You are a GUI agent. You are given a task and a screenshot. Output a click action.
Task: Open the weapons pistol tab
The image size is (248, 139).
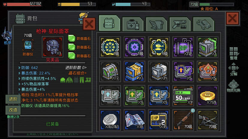(180, 24)
